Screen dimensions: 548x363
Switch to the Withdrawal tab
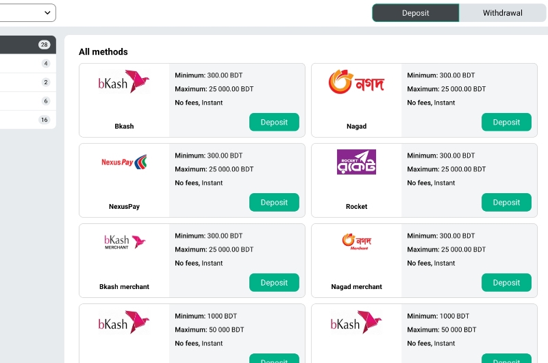tap(503, 13)
